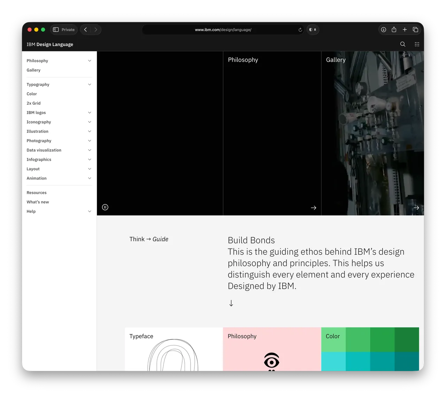Open the Gallery hero panel title
This screenshot has width=446, height=393.
tap(336, 60)
